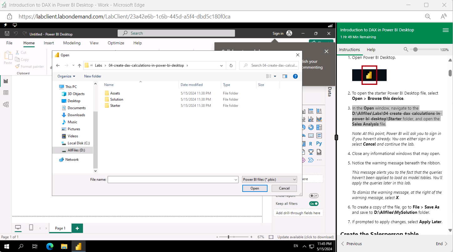Image resolution: width=453 pixels, height=252 pixels.
Task: Open the Help tab in the instructions pane
Action: (x=371, y=49)
